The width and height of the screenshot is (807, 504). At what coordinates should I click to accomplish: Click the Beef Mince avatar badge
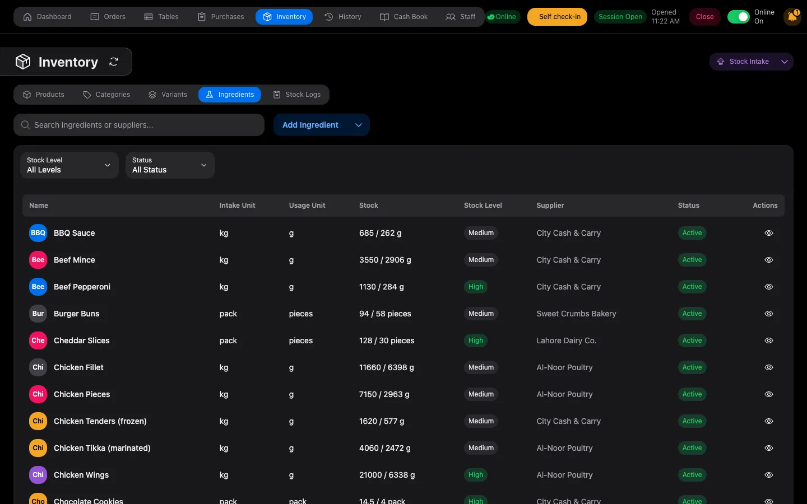[x=38, y=260]
